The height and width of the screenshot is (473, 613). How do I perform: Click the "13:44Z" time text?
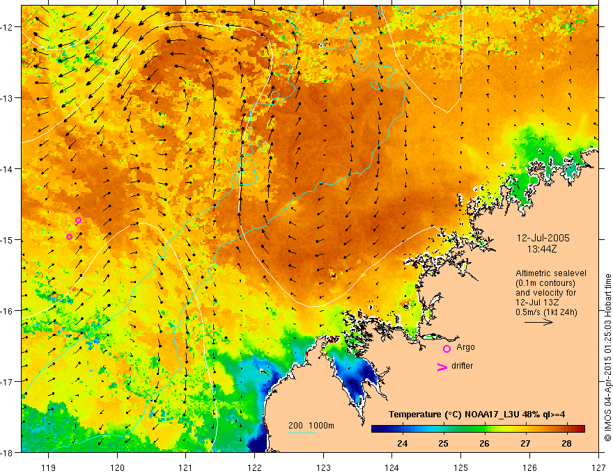pyautogui.click(x=541, y=249)
